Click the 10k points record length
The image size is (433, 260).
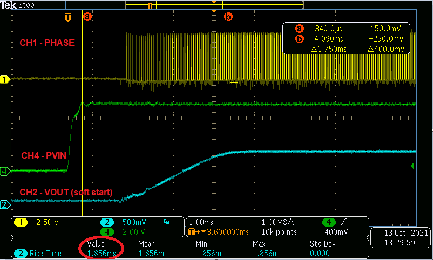click(x=279, y=232)
